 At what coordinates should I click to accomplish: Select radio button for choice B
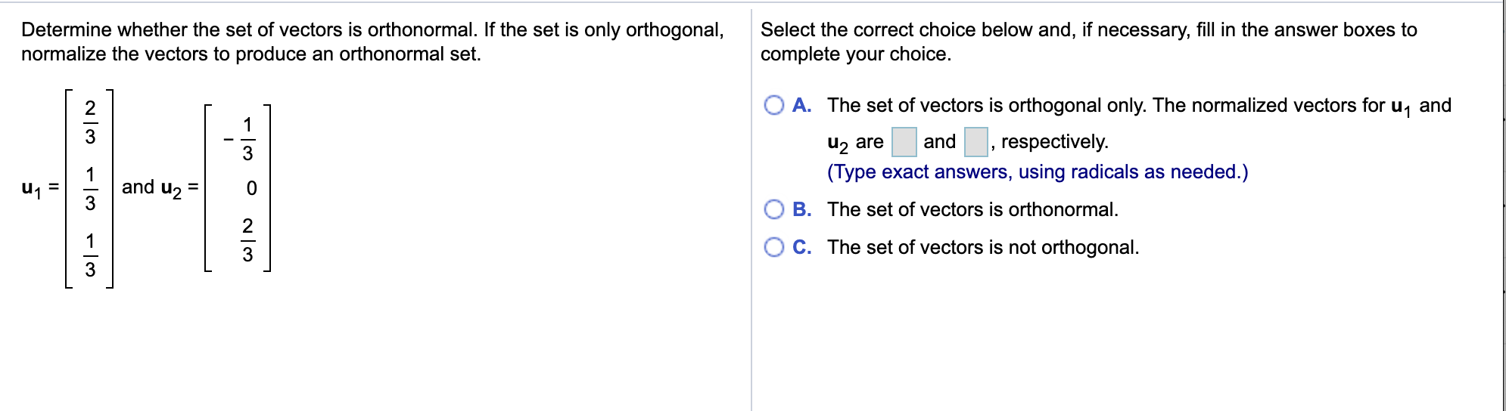774,209
